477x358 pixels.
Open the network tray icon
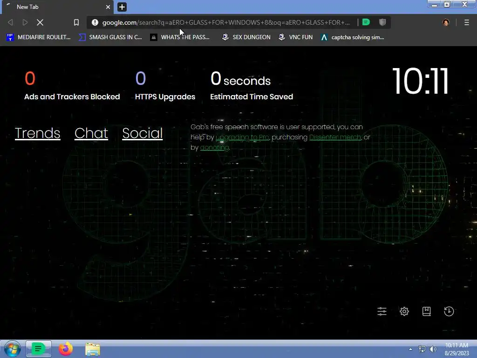click(x=422, y=349)
